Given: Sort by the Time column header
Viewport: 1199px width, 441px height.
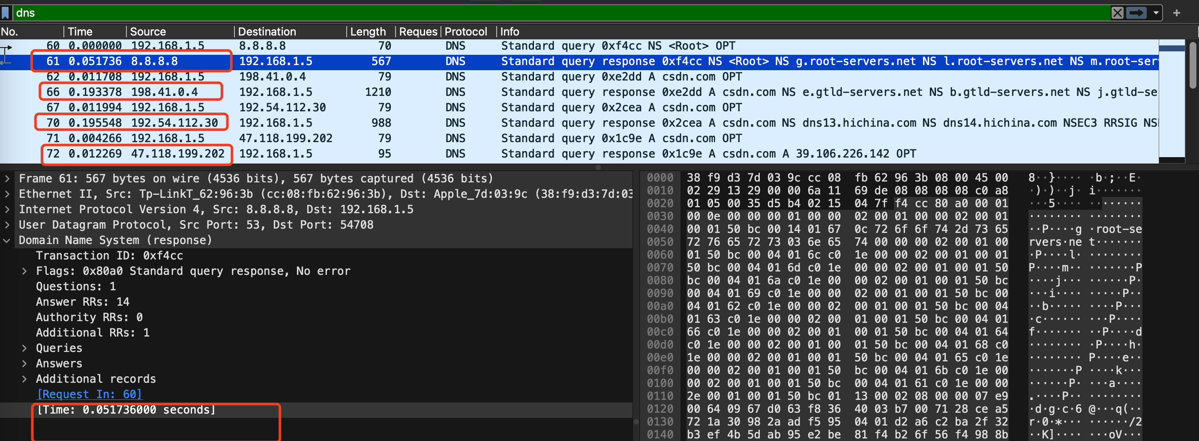Looking at the screenshot, I should [x=95, y=32].
